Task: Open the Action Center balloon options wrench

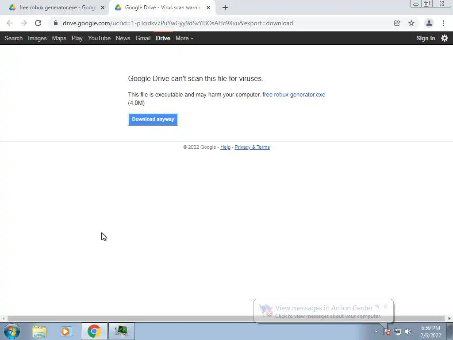Action: 377,307
